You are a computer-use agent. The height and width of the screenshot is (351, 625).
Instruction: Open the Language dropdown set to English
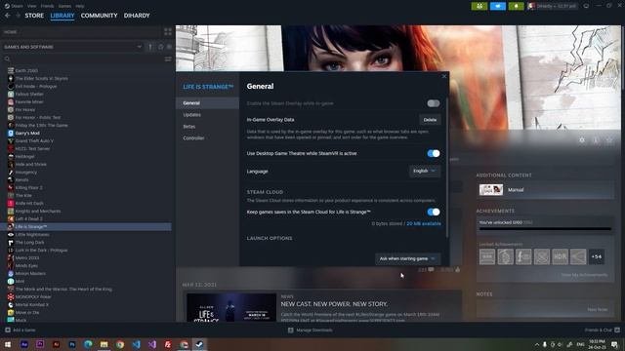[x=425, y=172]
